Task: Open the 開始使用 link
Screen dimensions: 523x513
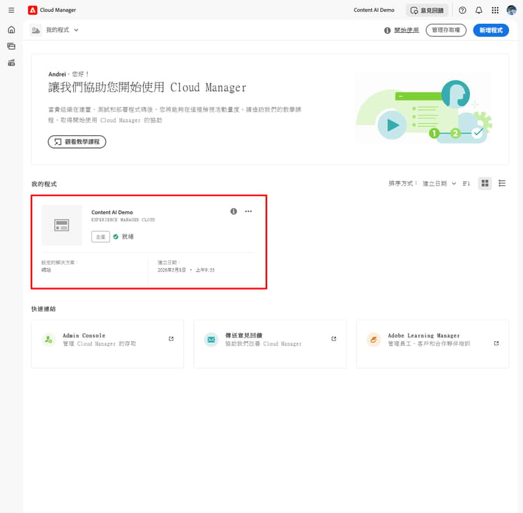Action: [x=407, y=30]
